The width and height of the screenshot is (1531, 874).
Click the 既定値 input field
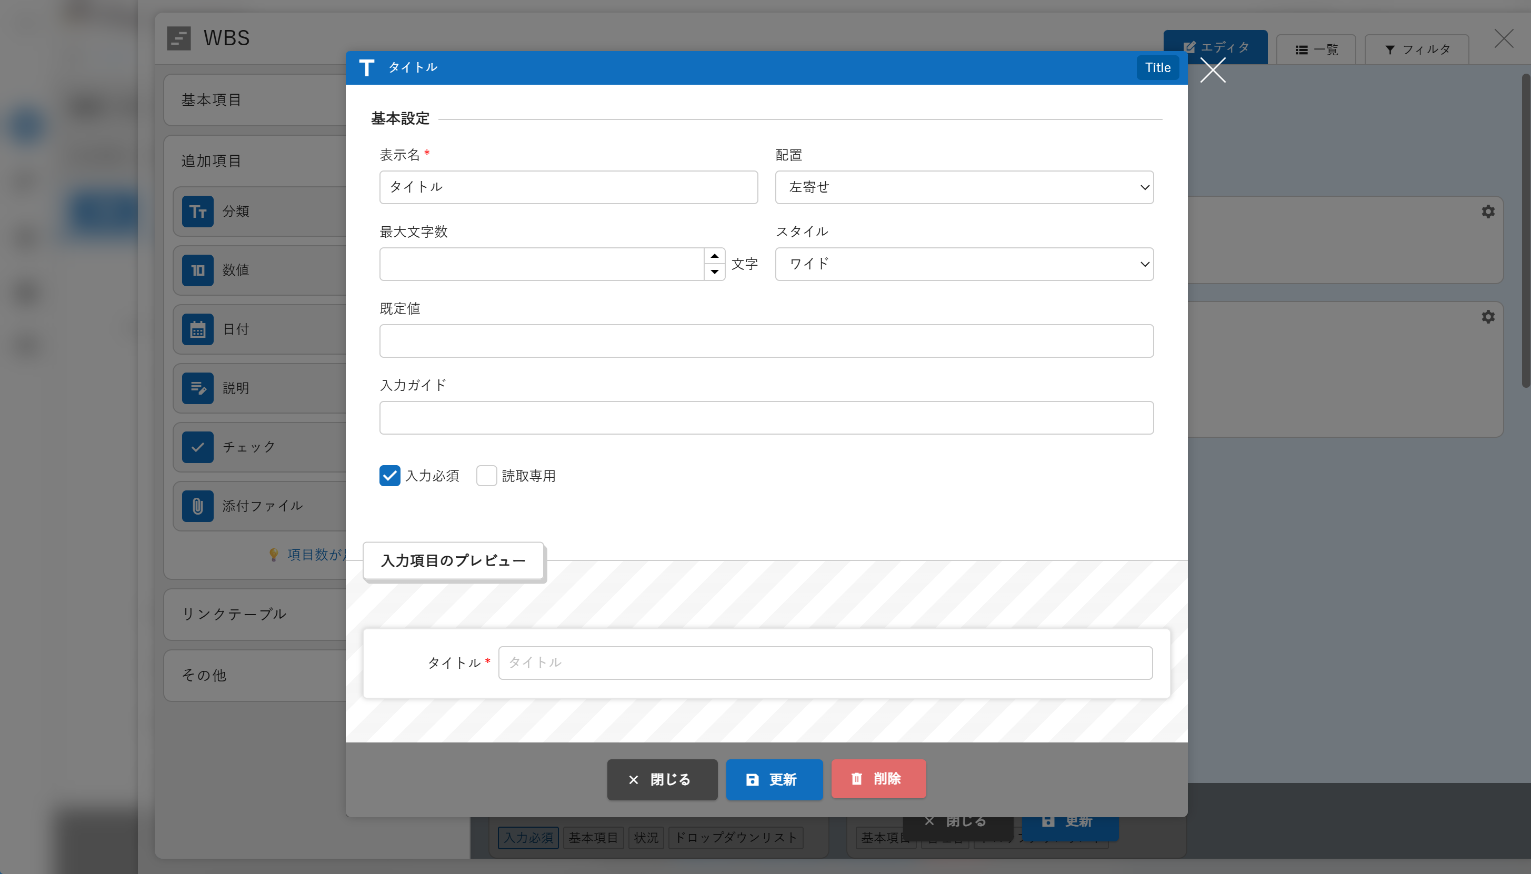[766, 341]
